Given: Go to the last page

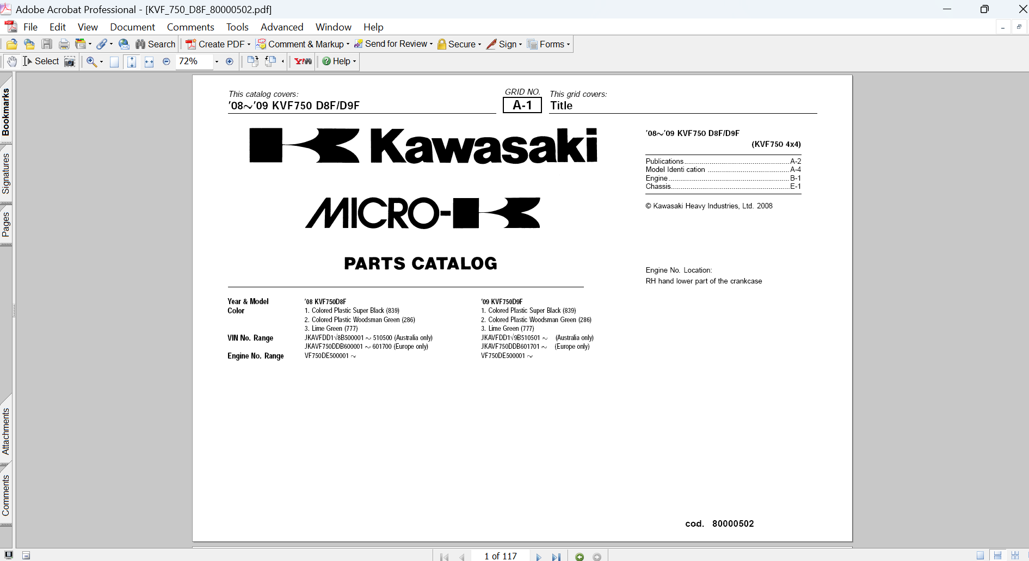Looking at the screenshot, I should [556, 557].
